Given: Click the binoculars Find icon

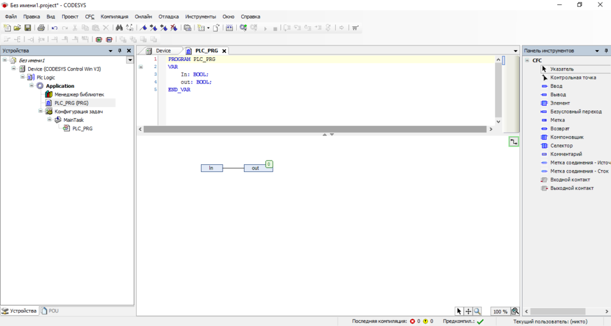Looking at the screenshot, I should click(119, 28).
